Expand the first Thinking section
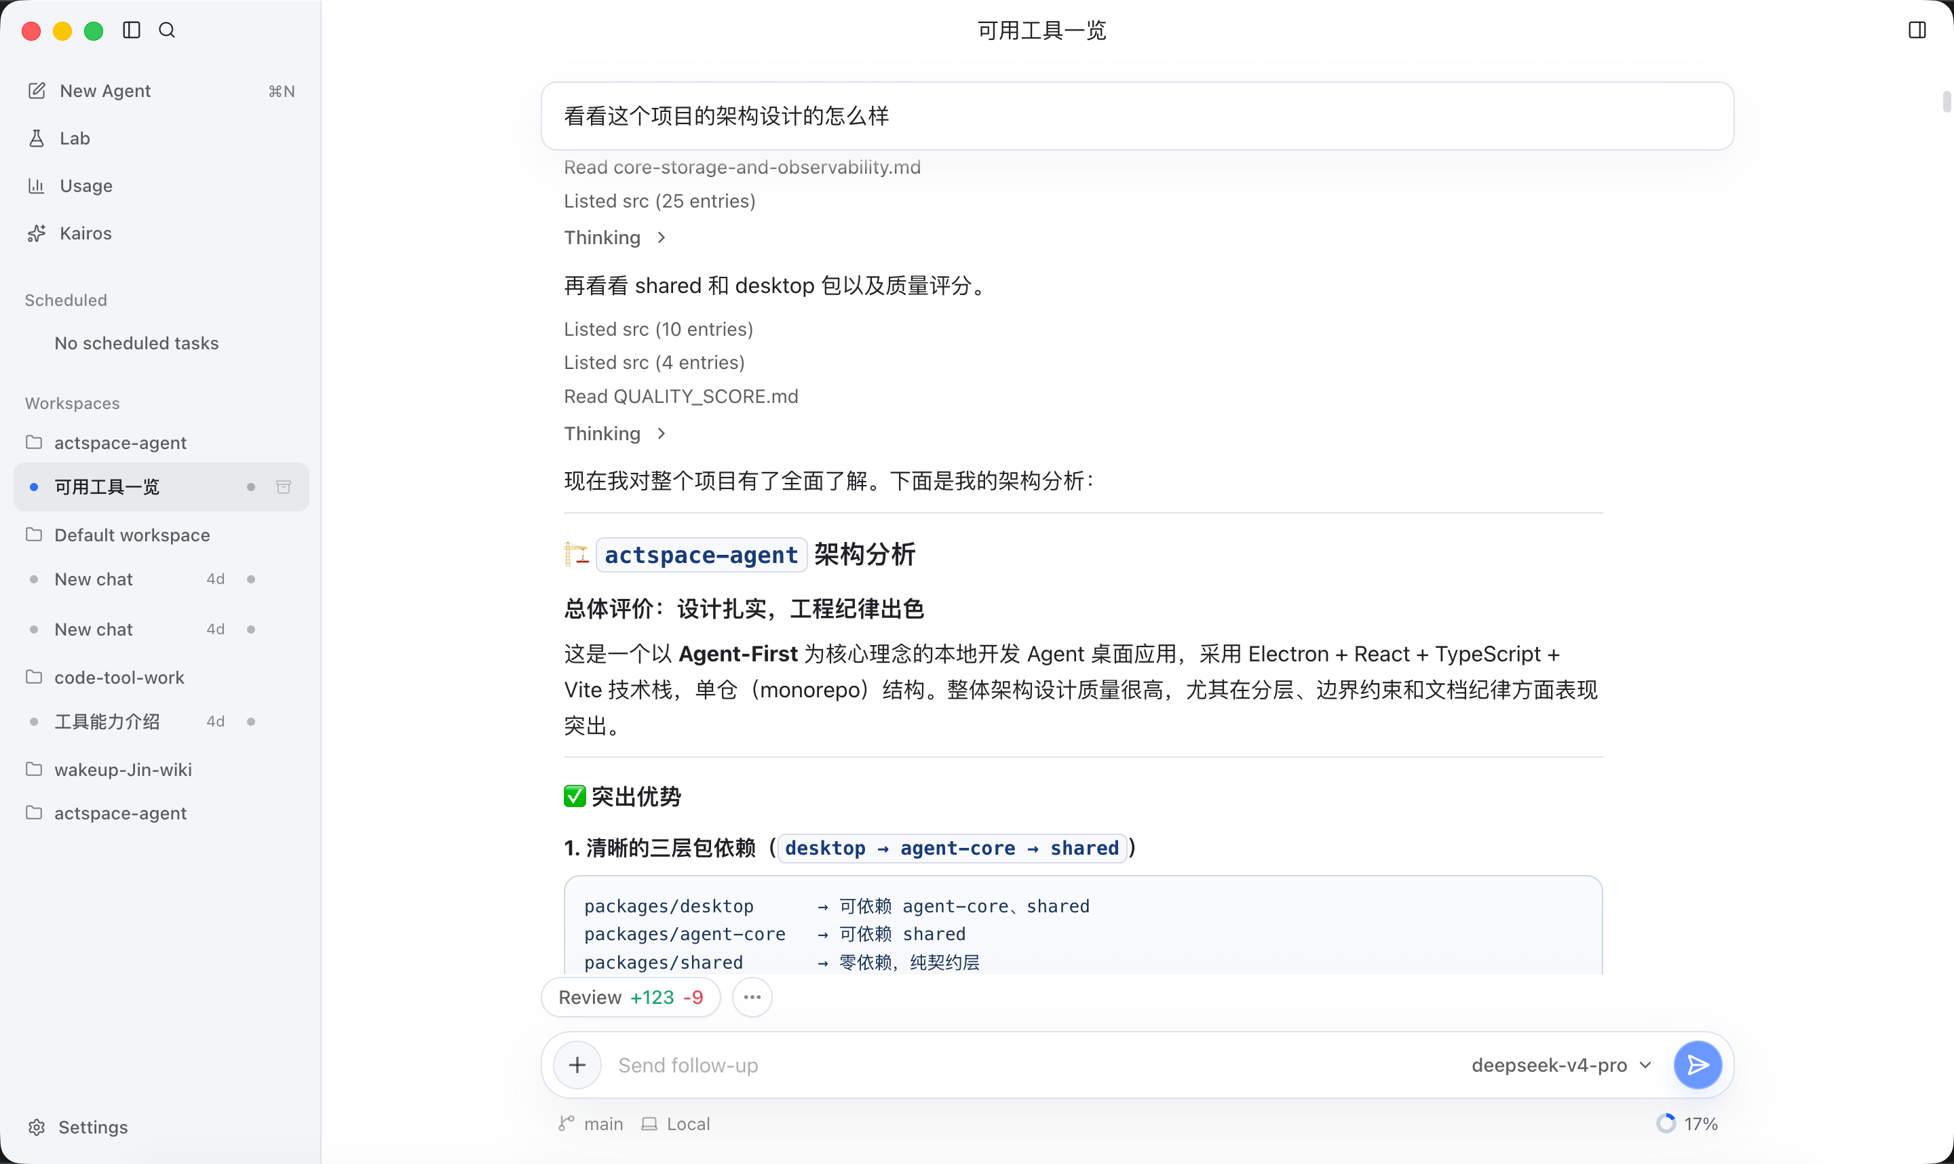This screenshot has width=1954, height=1164. click(615, 237)
